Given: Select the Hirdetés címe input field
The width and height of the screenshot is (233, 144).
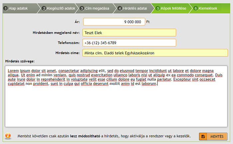Looking at the screenshot, I should [x=155, y=53].
